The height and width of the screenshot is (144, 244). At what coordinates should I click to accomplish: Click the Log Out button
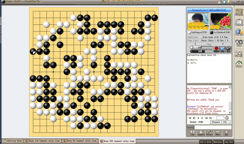[229, 142]
